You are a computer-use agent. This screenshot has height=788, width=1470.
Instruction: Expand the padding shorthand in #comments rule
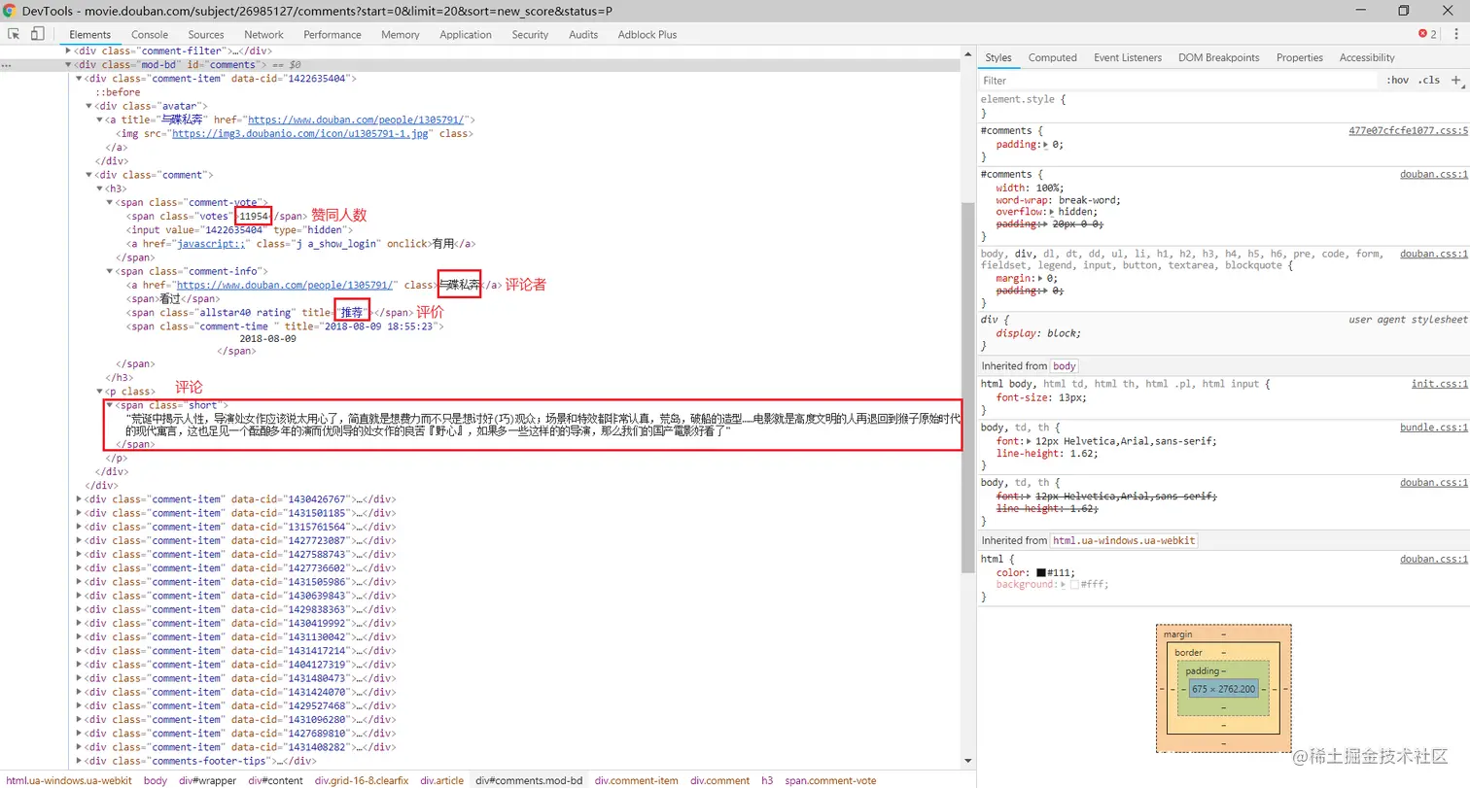tap(1045, 145)
